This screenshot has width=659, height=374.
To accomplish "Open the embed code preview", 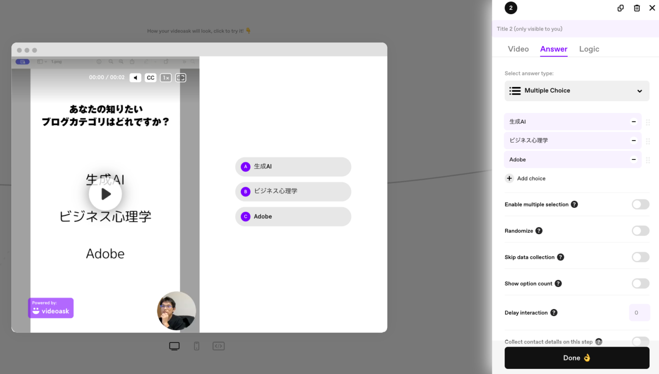I will pos(218,346).
